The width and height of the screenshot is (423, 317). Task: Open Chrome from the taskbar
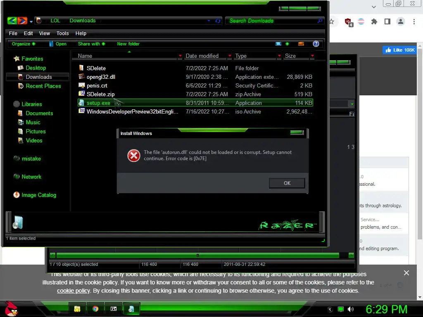[x=95, y=309]
